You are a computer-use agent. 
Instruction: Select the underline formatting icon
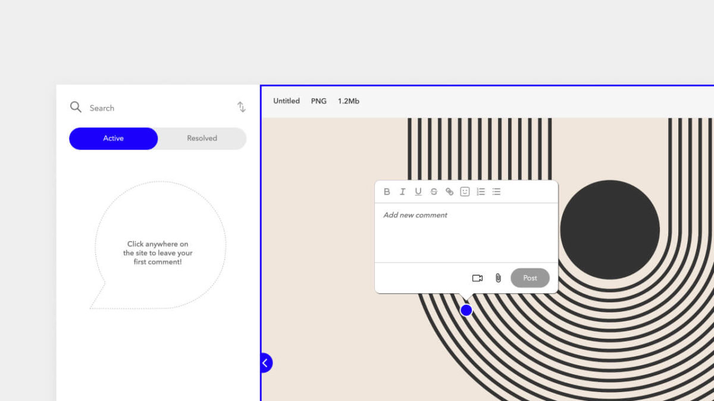[418, 191]
